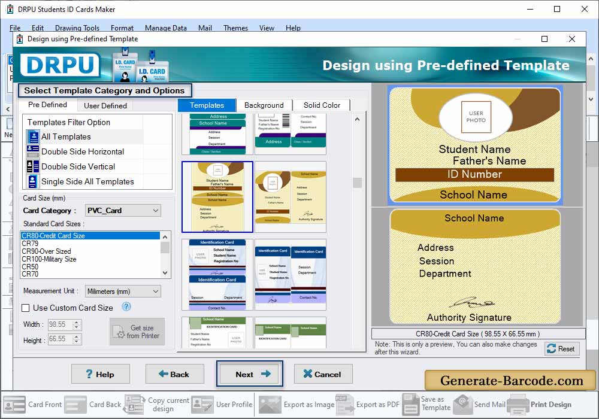
Task: Select CR80-Credit Card Size in the list
Action: [x=90, y=235]
